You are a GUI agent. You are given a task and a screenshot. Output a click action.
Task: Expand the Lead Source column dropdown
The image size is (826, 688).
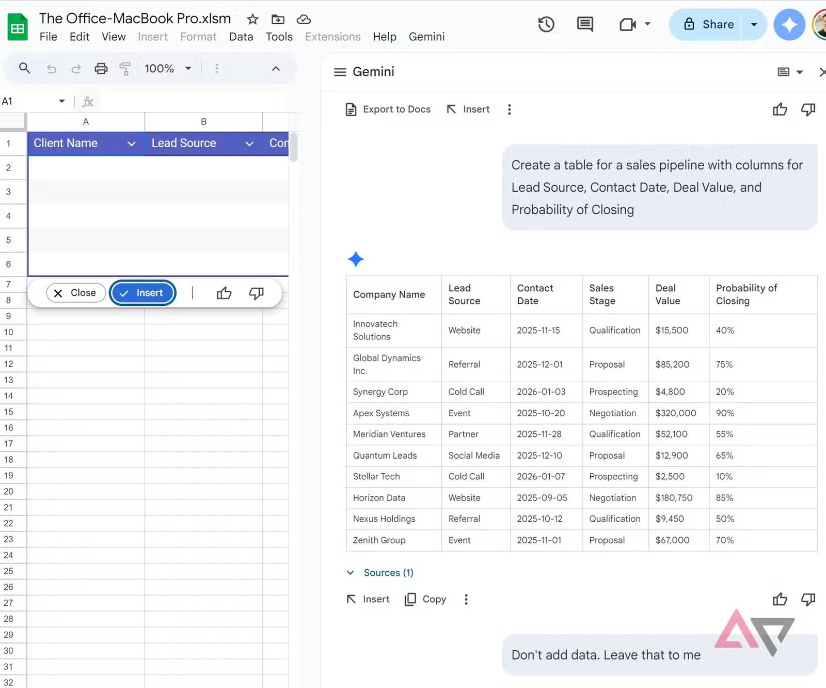click(249, 144)
